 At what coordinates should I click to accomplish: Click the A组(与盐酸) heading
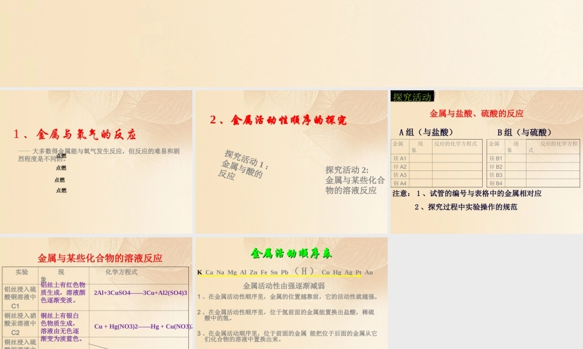426,132
